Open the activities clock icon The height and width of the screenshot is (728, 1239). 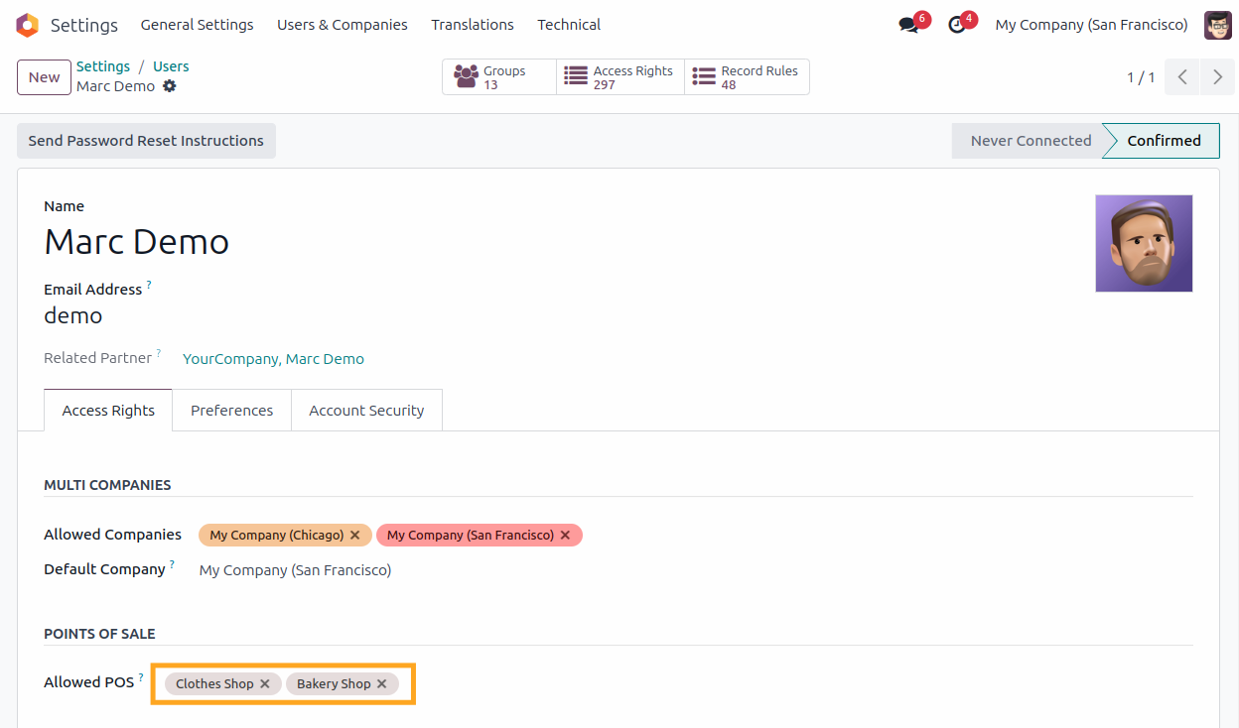tap(957, 25)
